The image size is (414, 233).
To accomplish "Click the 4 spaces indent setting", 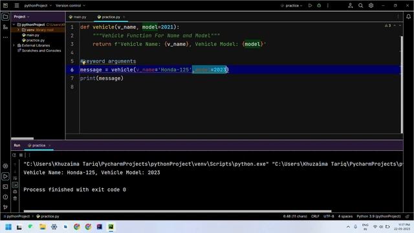I will pyautogui.click(x=345, y=216).
